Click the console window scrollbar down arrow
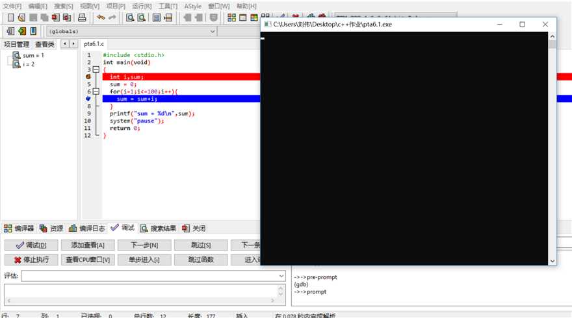This screenshot has width=572, height=318. point(552,261)
